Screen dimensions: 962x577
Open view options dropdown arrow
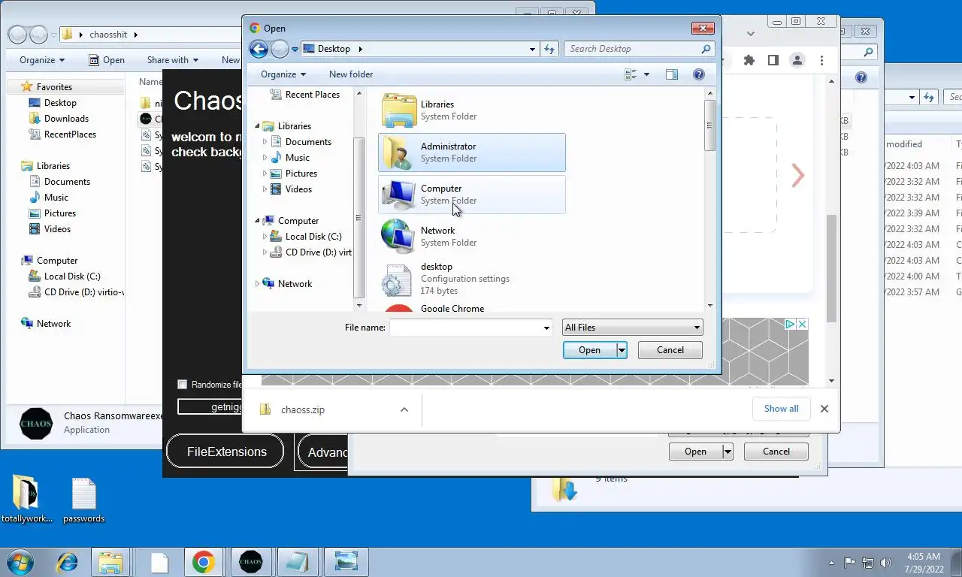(646, 74)
